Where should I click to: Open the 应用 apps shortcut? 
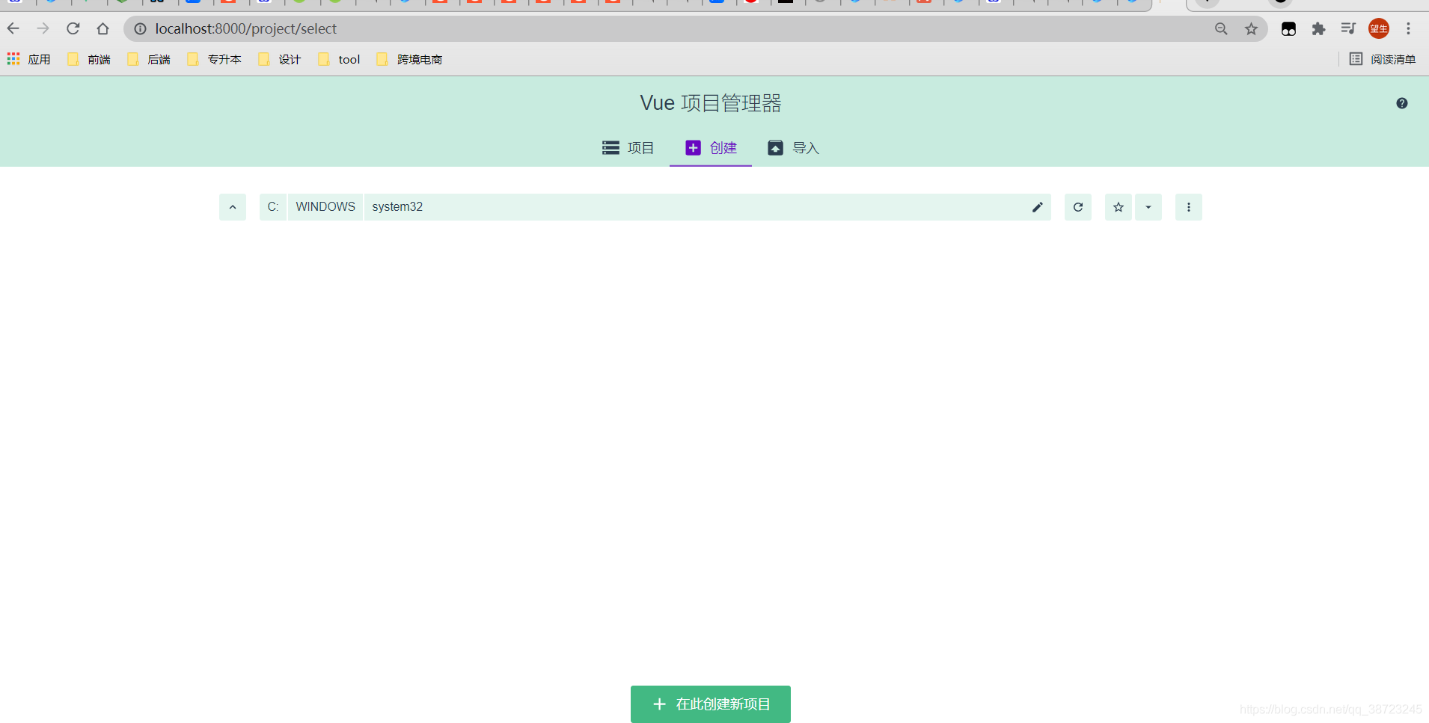pos(28,59)
